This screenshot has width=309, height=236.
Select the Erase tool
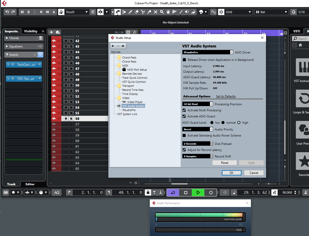[137, 12]
